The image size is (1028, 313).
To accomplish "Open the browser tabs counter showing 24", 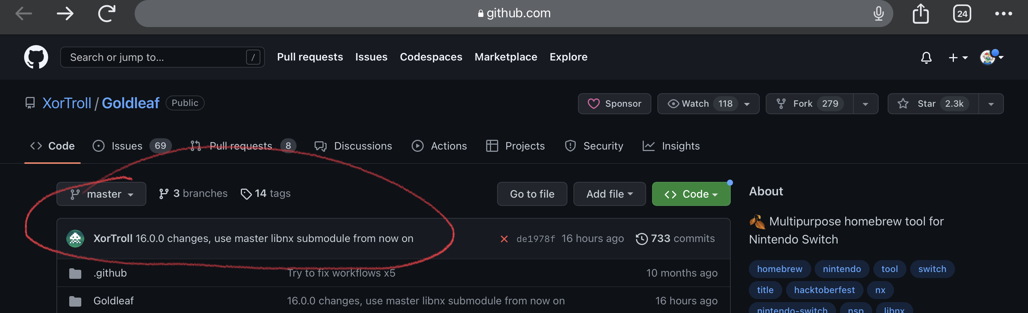I will (962, 14).
